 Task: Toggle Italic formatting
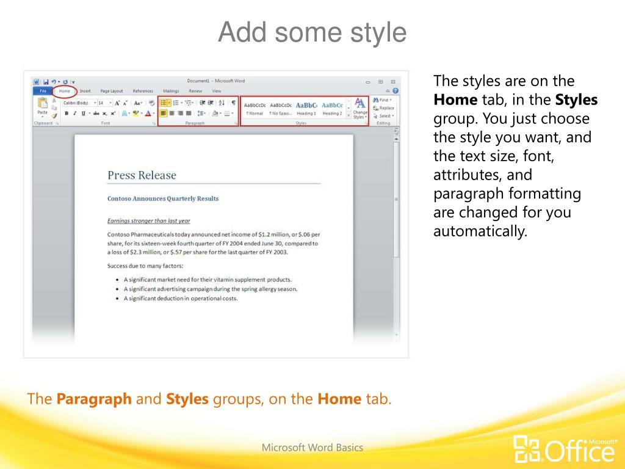click(74, 113)
